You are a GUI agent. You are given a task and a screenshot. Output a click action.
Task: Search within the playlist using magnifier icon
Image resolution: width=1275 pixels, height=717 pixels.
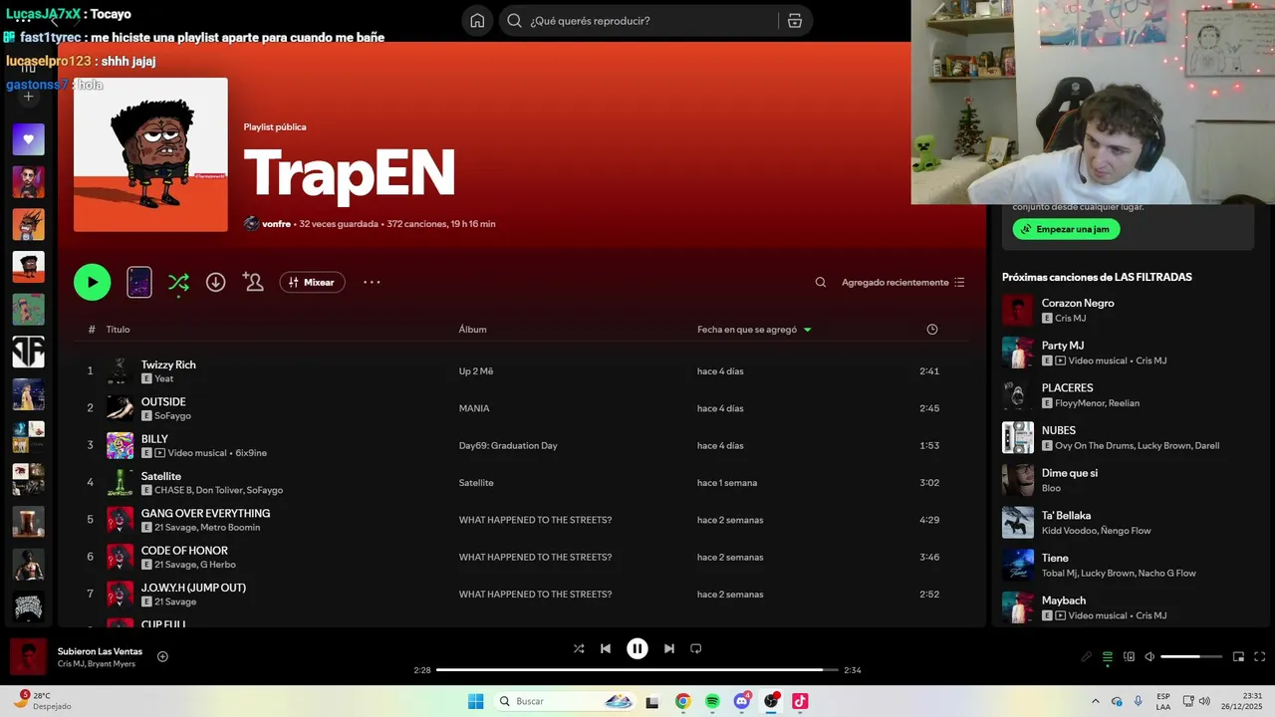click(821, 283)
